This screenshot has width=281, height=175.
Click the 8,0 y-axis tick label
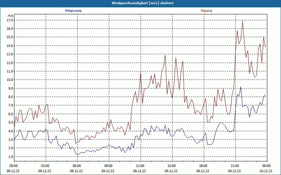pyautogui.click(x=11, y=97)
